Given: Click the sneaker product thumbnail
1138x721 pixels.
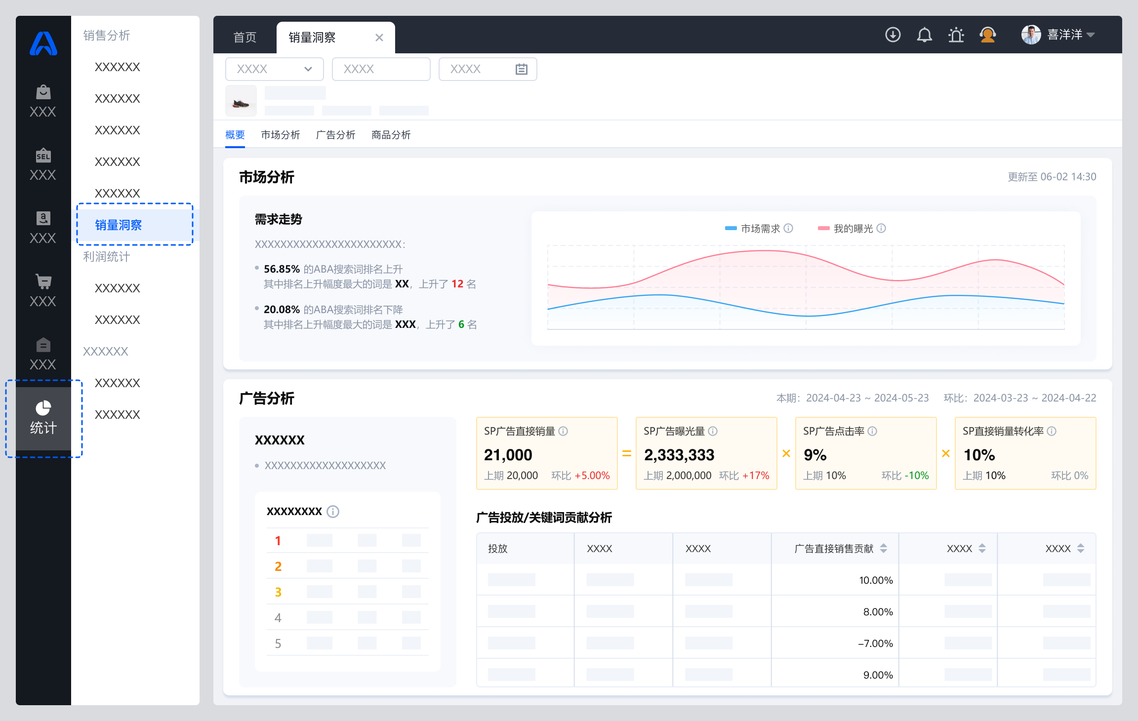Looking at the screenshot, I should pos(241,101).
